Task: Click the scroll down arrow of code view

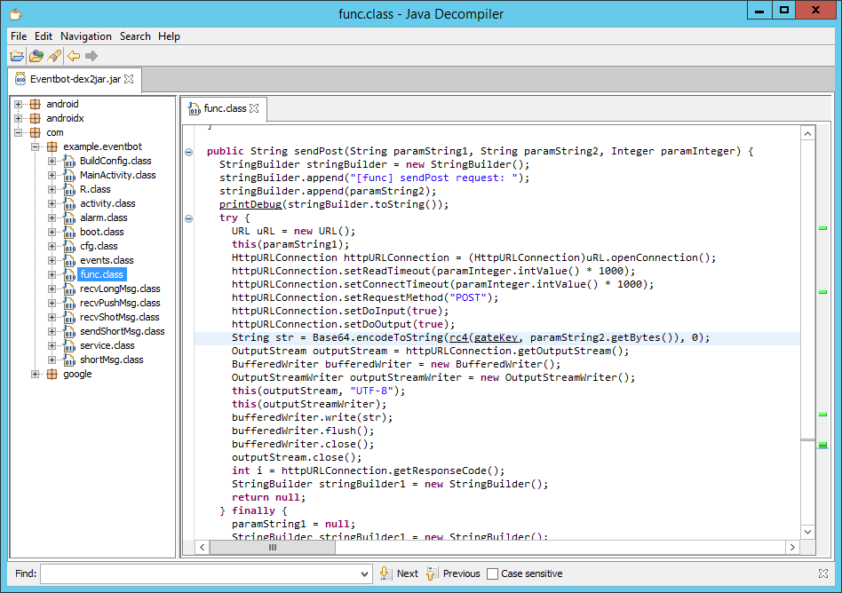Action: [x=807, y=532]
